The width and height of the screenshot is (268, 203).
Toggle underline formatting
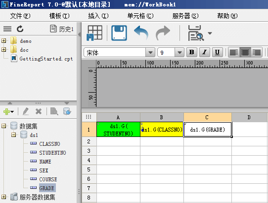(217, 52)
